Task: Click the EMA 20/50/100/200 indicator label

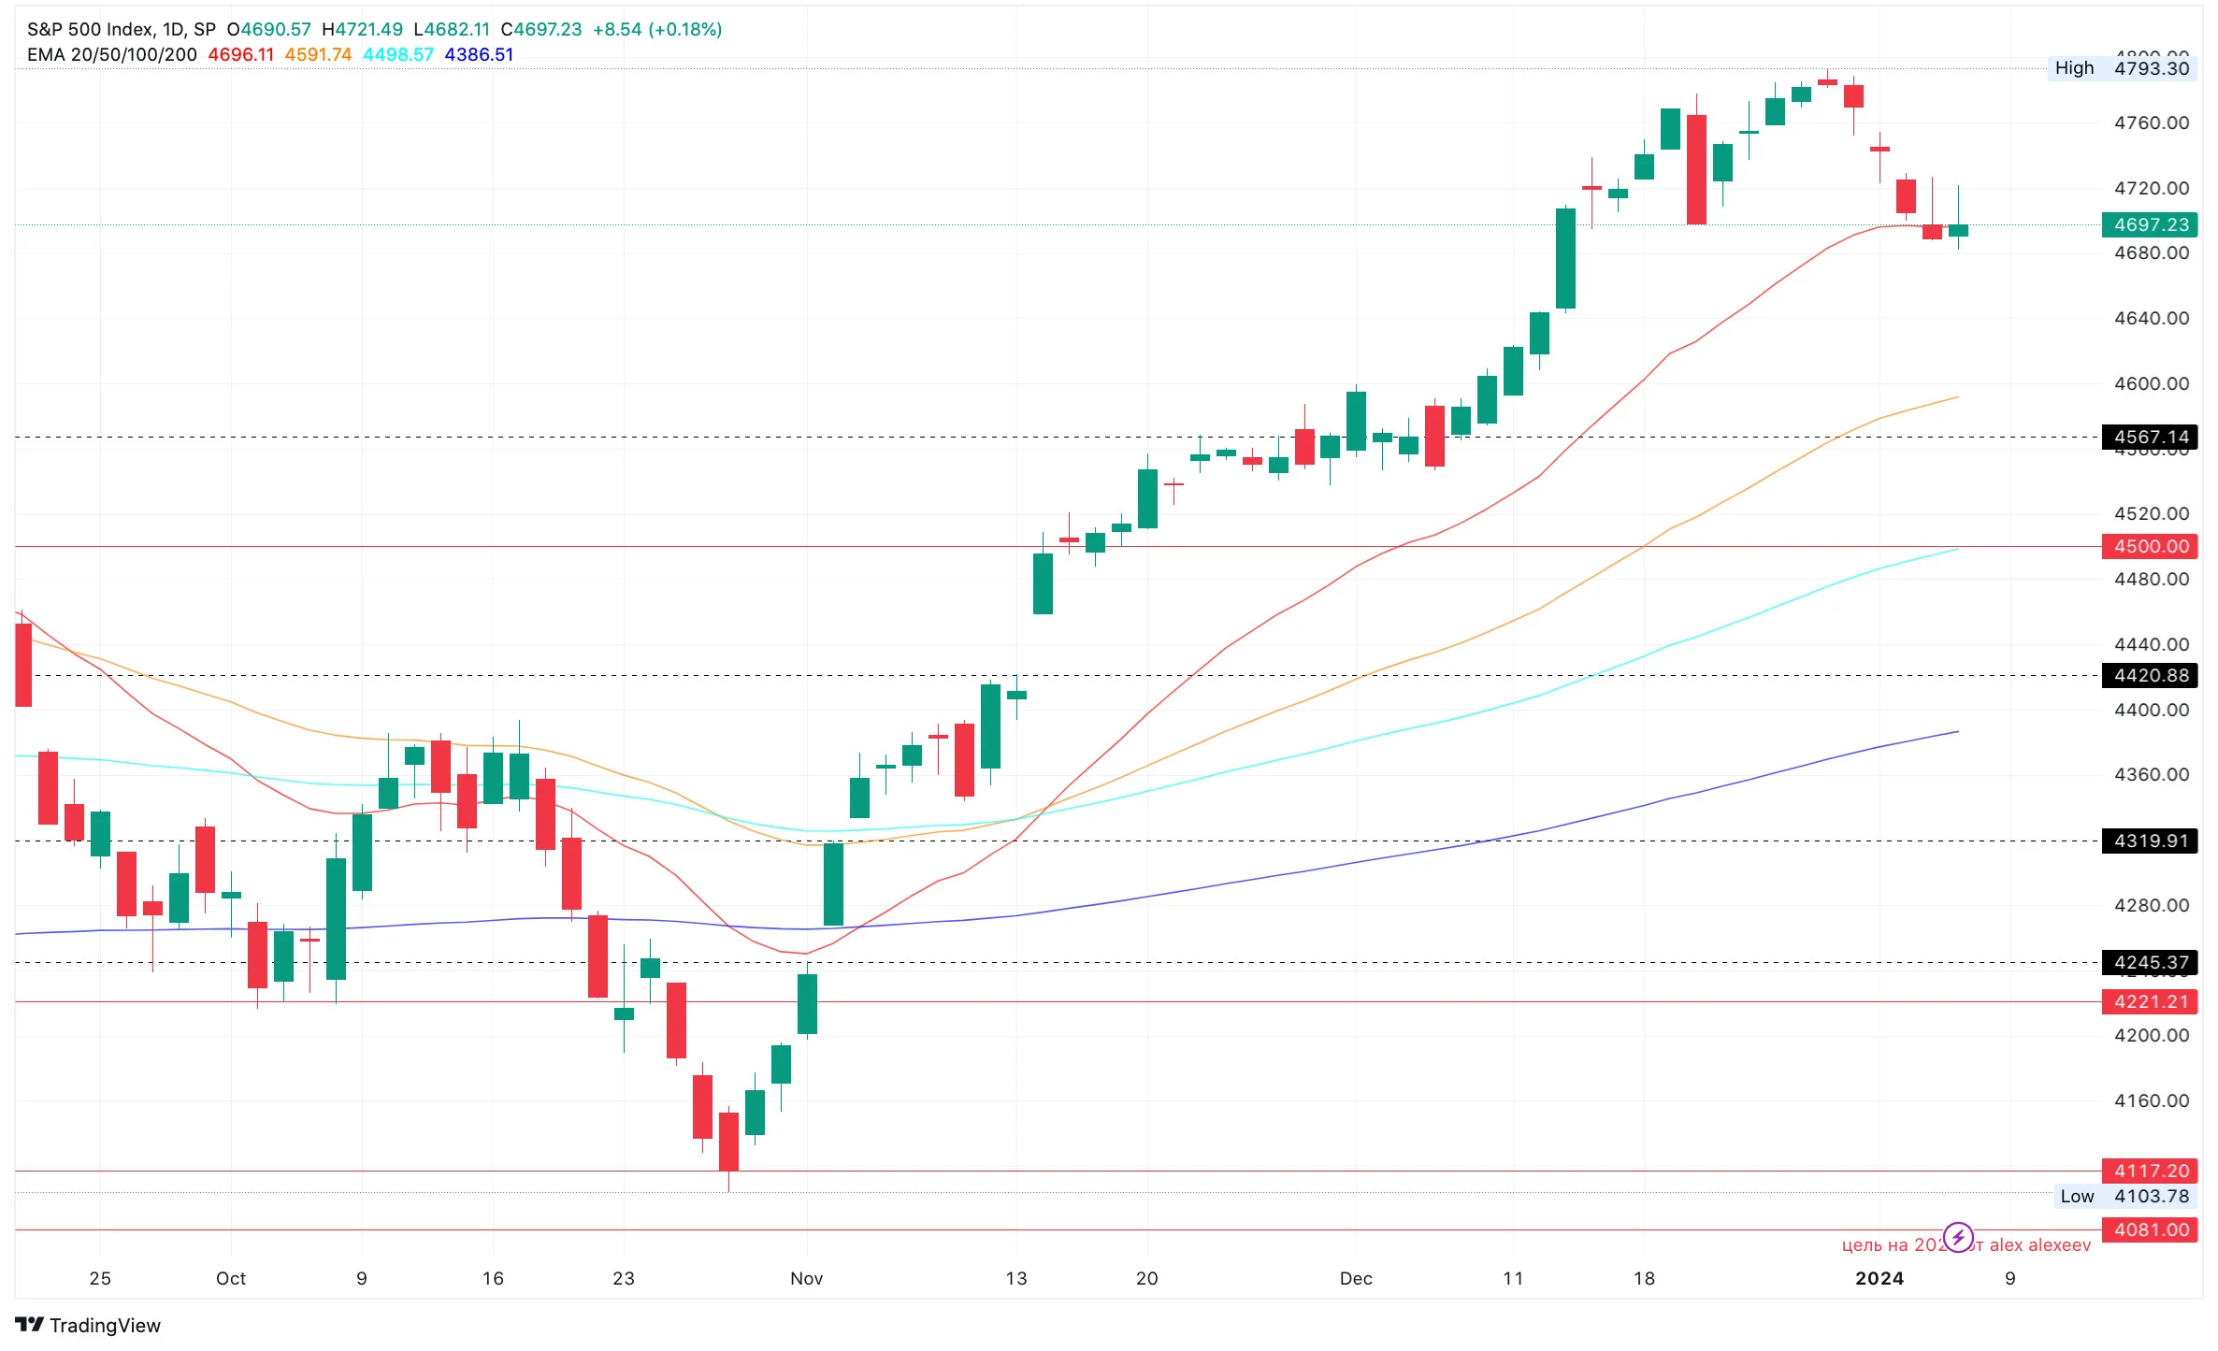Action: [112, 54]
